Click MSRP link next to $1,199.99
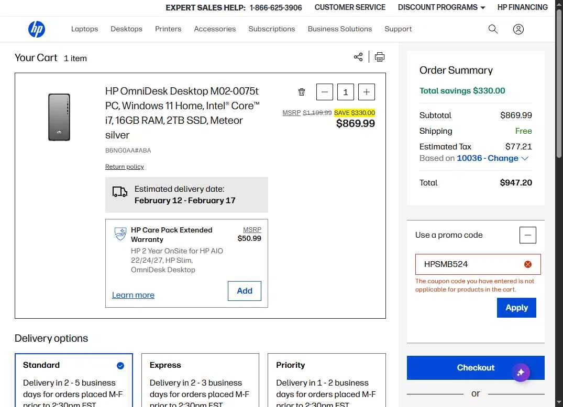 point(292,113)
